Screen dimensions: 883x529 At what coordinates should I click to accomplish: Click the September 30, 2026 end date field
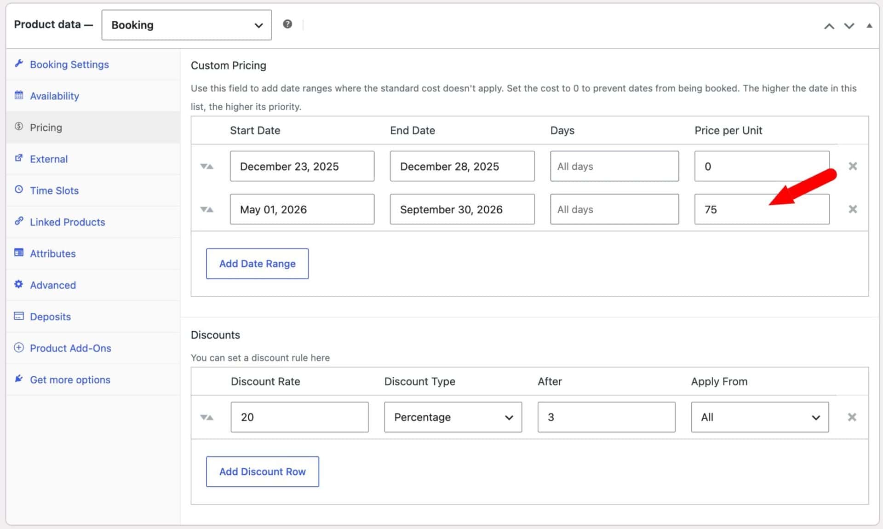click(462, 209)
